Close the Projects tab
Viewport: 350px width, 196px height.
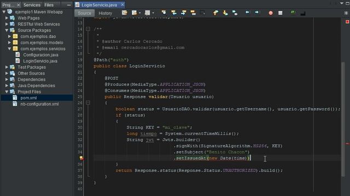pyautogui.click(x=19, y=5)
